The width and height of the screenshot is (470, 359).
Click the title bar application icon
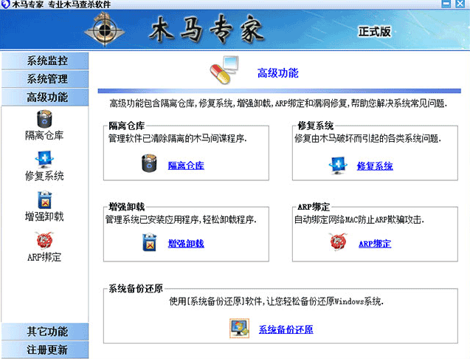pyautogui.click(x=6, y=4)
